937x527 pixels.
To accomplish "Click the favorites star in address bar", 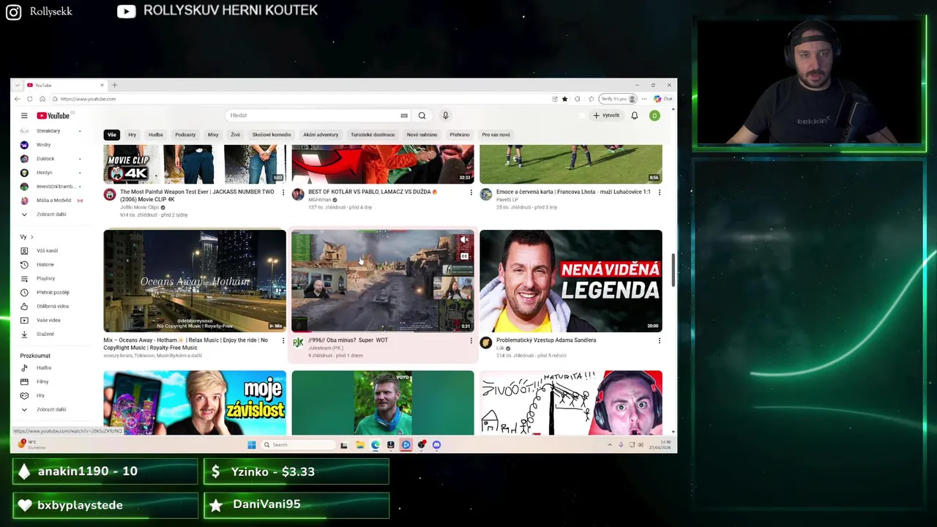I will coord(564,99).
